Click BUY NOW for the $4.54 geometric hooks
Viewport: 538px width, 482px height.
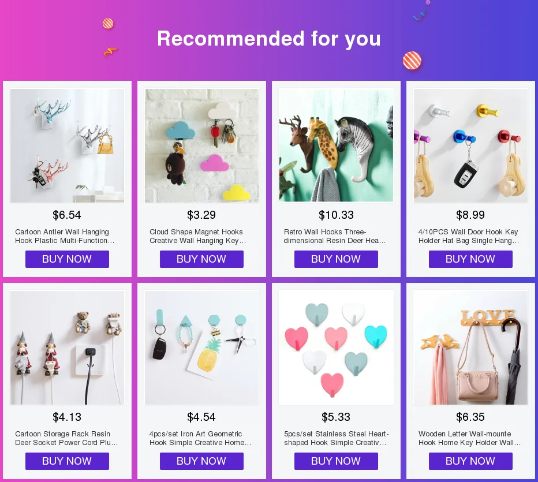202,461
